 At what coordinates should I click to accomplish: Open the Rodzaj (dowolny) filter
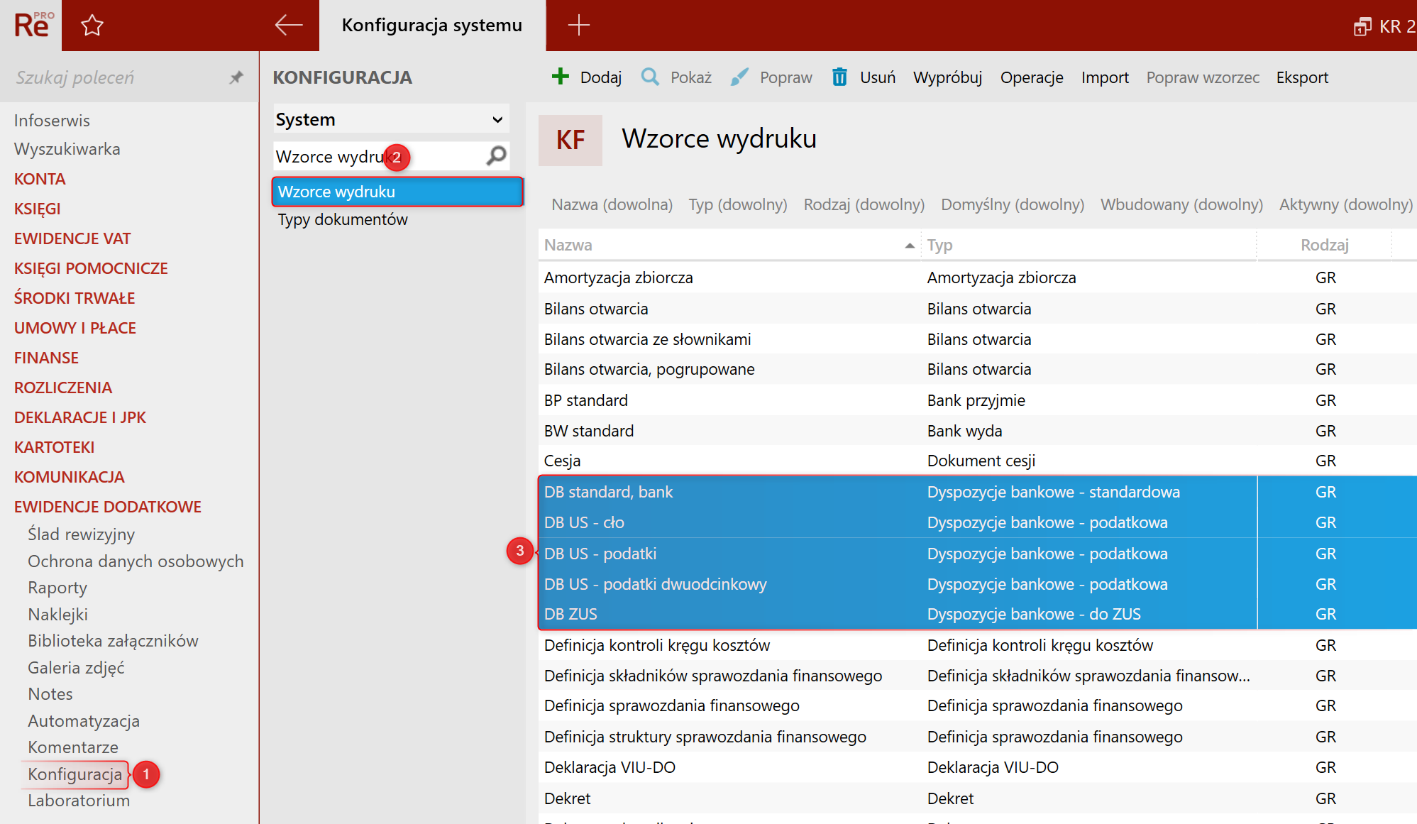click(864, 204)
